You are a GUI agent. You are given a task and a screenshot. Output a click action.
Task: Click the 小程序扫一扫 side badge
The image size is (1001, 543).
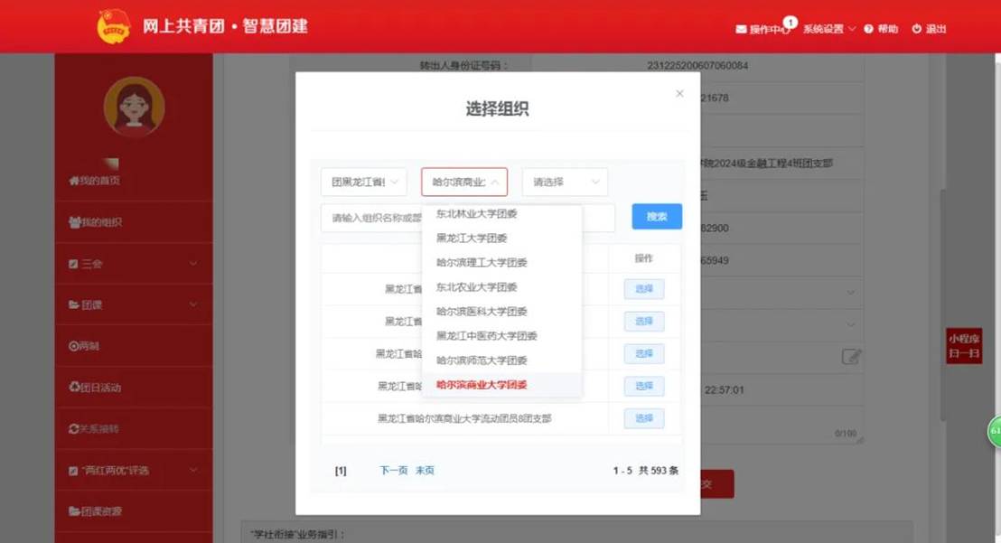click(x=964, y=345)
